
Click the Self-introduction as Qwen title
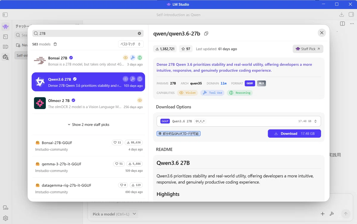(178, 15)
